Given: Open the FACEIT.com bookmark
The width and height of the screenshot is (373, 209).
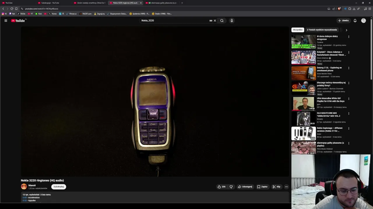Looking at the screenshot, I should point(85,14).
